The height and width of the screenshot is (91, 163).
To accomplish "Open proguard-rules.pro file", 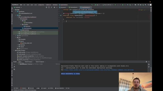I will point(24,58).
